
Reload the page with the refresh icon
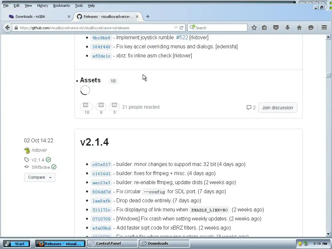point(182,28)
